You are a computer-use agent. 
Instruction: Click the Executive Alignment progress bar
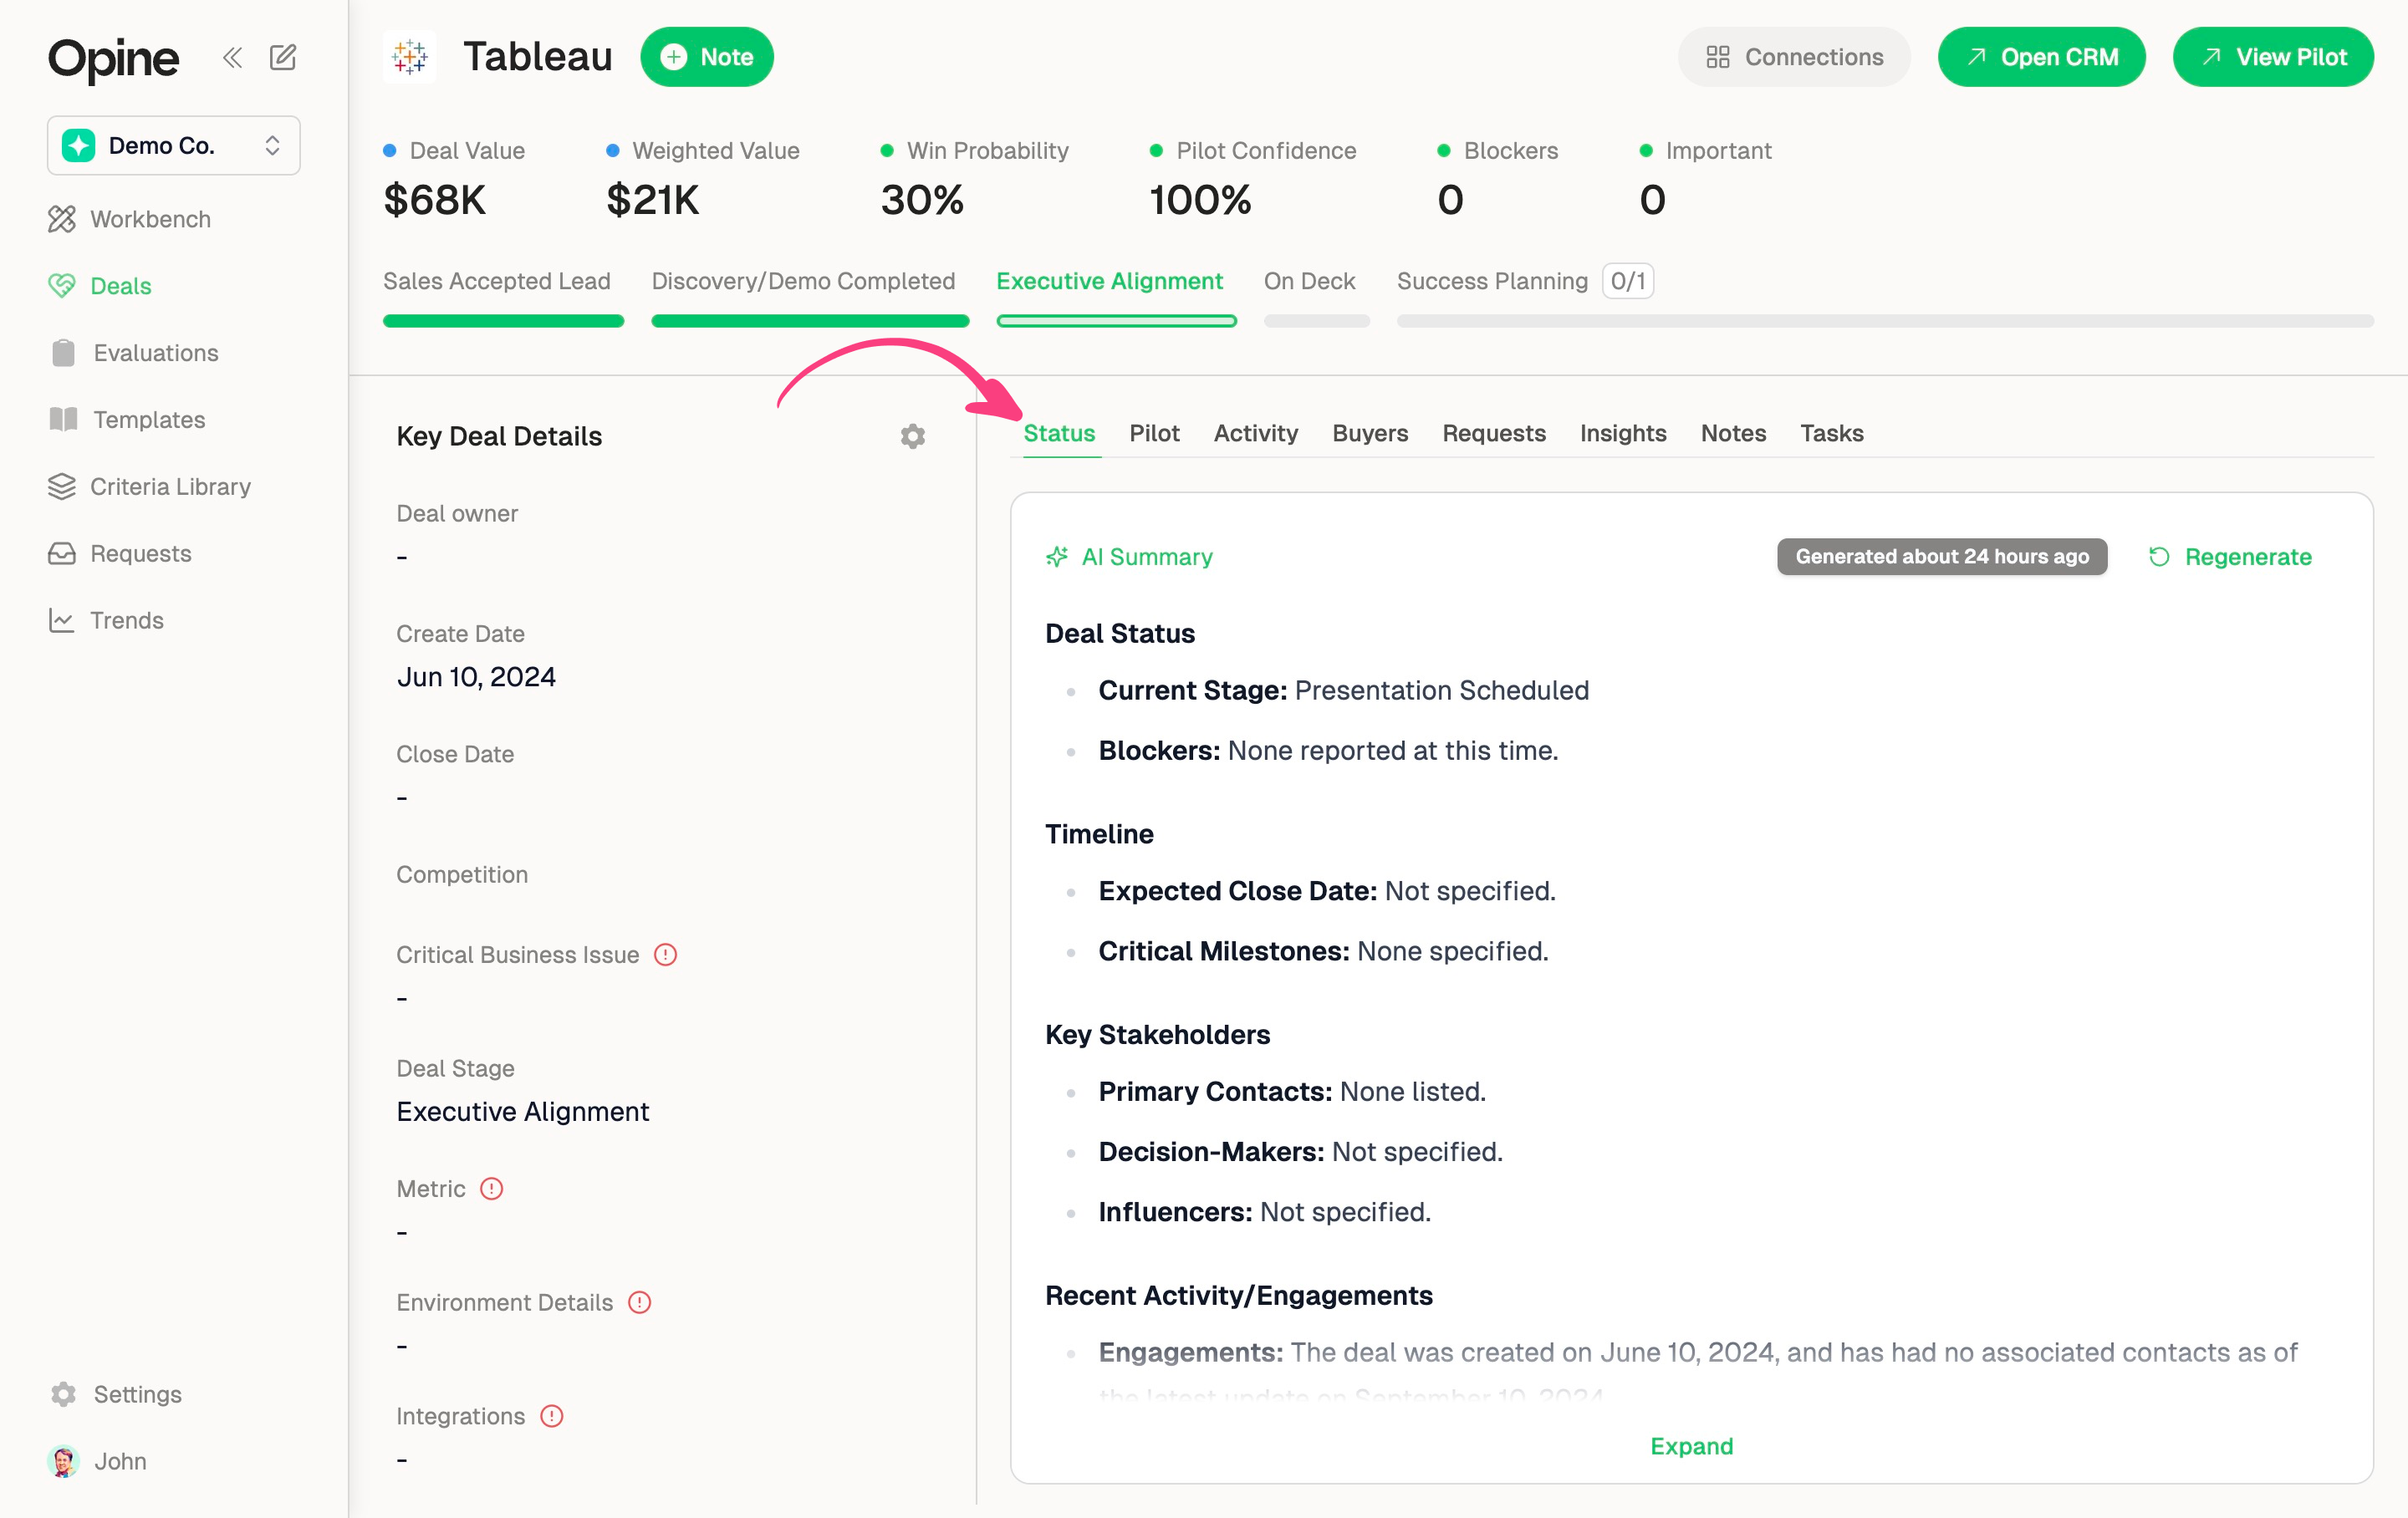(1117, 321)
